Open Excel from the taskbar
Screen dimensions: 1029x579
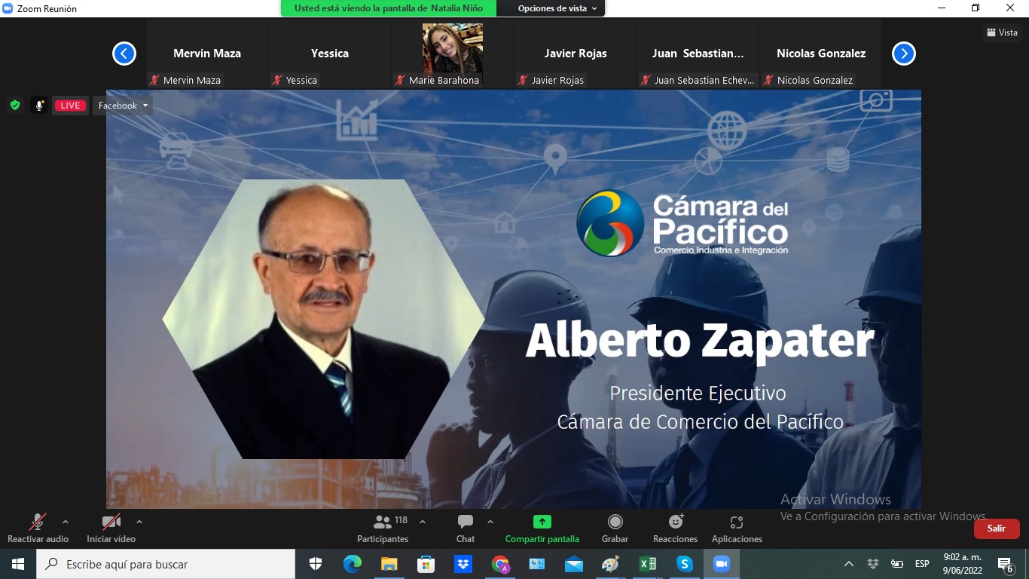coord(648,564)
